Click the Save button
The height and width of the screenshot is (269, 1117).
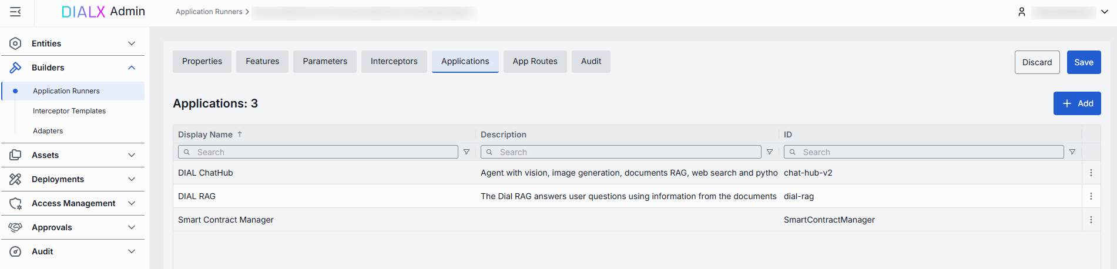click(x=1084, y=62)
